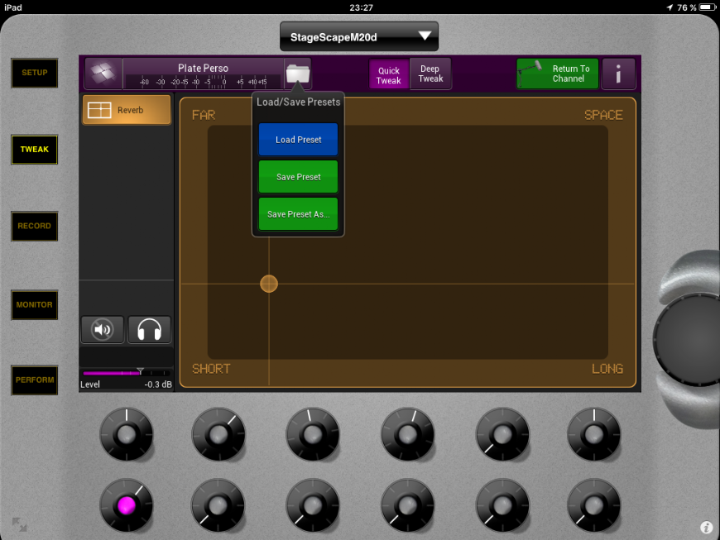The height and width of the screenshot is (540, 720).
Task: Click the Level slider bar
Action: pyautogui.click(x=126, y=373)
